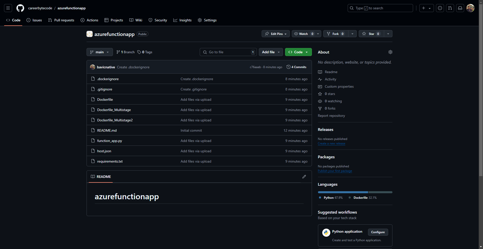483x249 pixels.
Task: Click the file icon next to .gitignore
Action: [93, 89]
